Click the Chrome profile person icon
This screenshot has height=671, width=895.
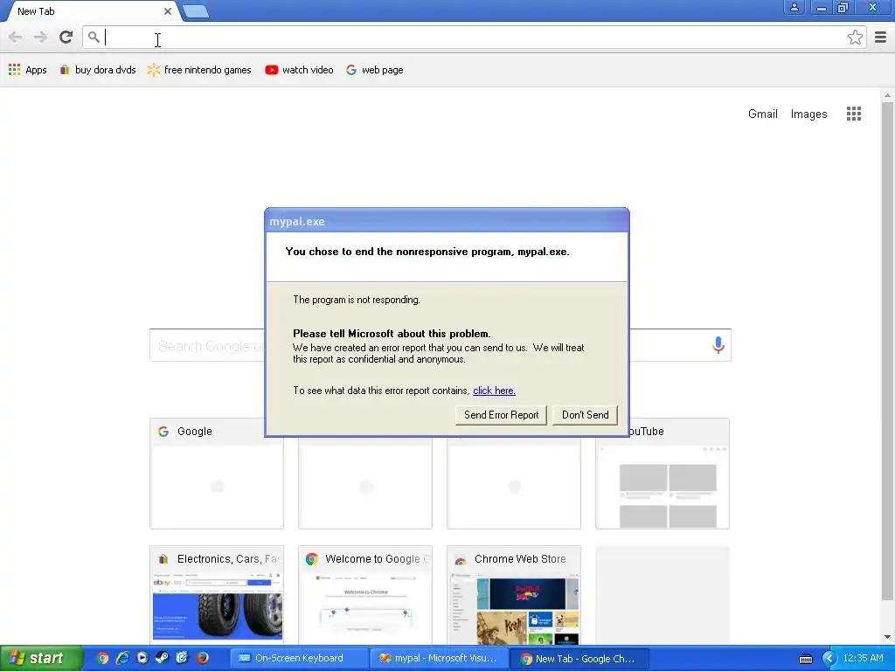click(x=794, y=7)
